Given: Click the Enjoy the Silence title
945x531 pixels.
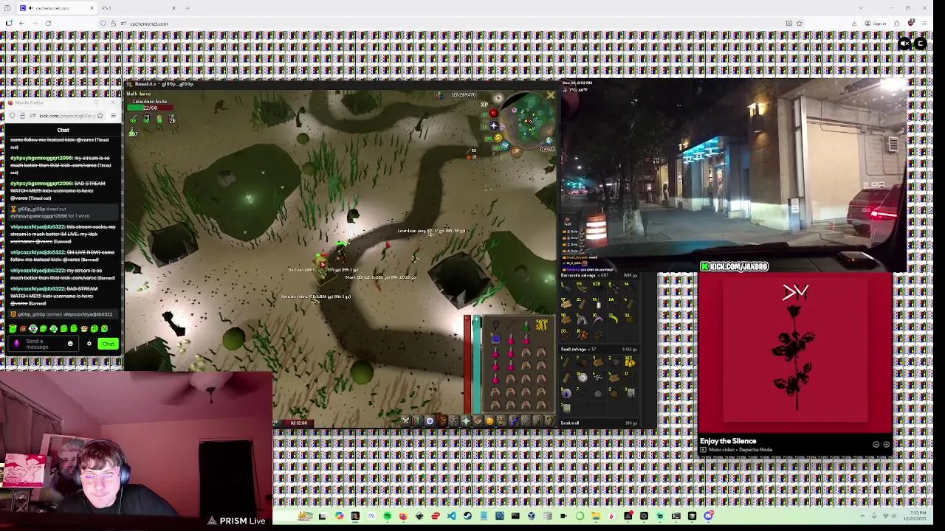Looking at the screenshot, I should (728, 441).
